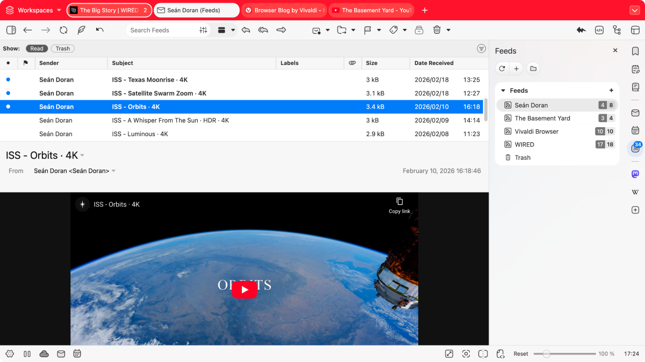Viewport: 645px width, 362px height.
Task: Open the Wikipedia web panel
Action: click(635, 192)
